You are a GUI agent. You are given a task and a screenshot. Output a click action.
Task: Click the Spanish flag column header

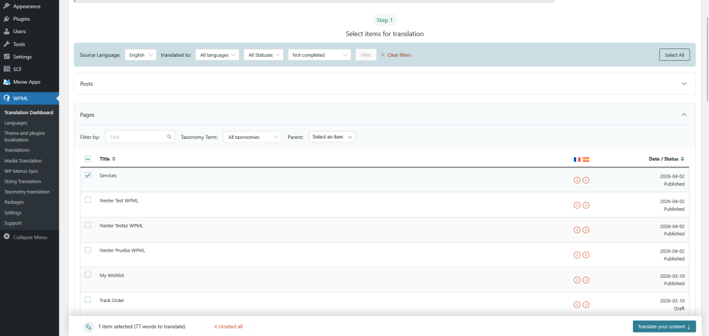(586, 160)
